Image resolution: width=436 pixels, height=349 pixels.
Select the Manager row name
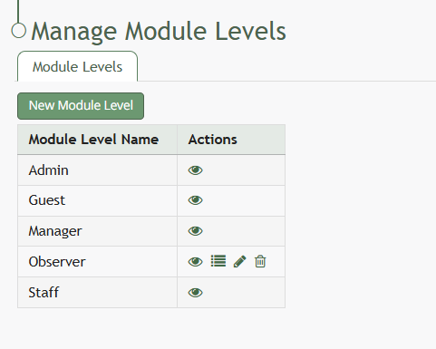point(55,231)
